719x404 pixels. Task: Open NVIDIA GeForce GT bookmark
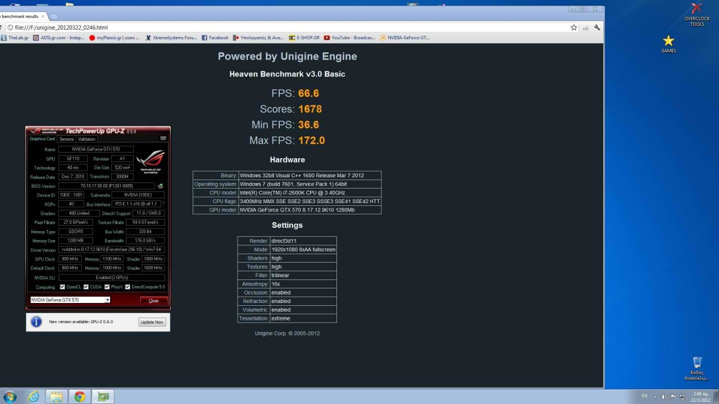pos(405,38)
